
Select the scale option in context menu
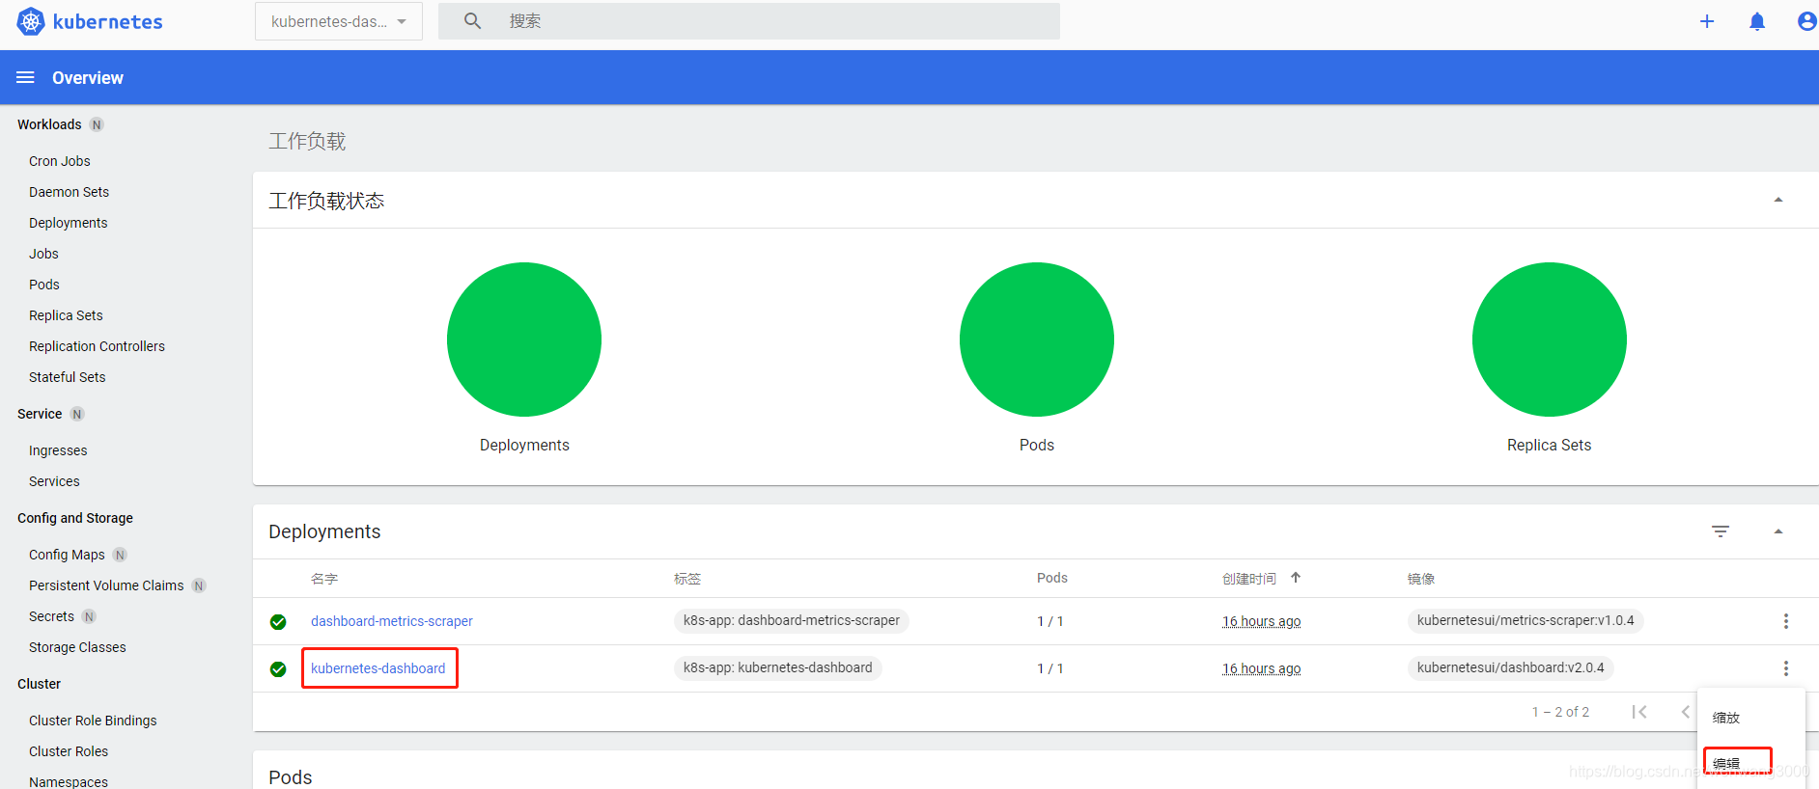(x=1726, y=718)
